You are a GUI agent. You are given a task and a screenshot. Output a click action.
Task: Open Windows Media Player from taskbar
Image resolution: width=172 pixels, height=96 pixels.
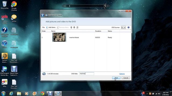pyautogui.click(x=27, y=94)
